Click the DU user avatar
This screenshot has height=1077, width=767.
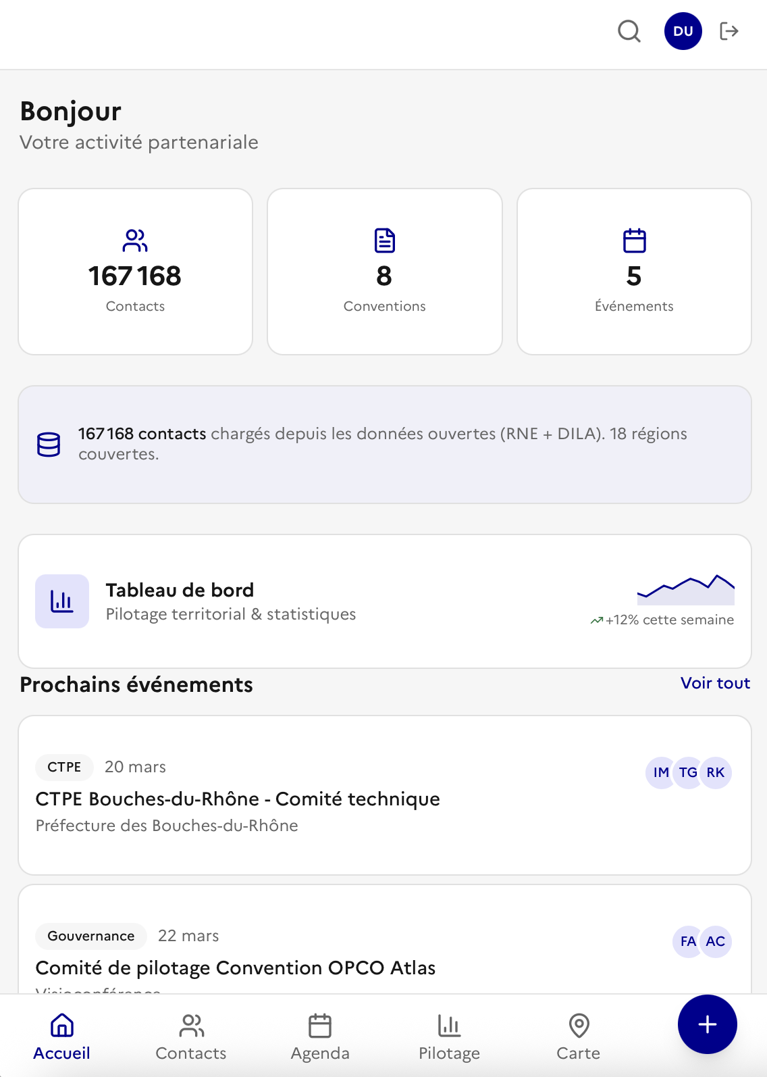click(683, 31)
